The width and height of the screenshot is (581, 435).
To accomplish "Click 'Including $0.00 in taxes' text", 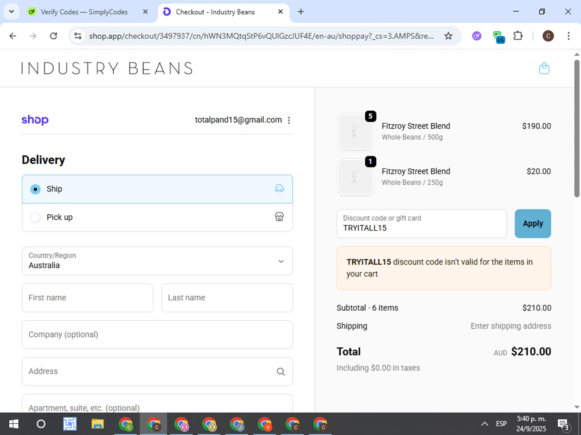I will pyautogui.click(x=378, y=368).
